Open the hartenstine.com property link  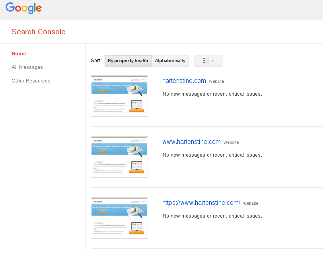(184, 81)
